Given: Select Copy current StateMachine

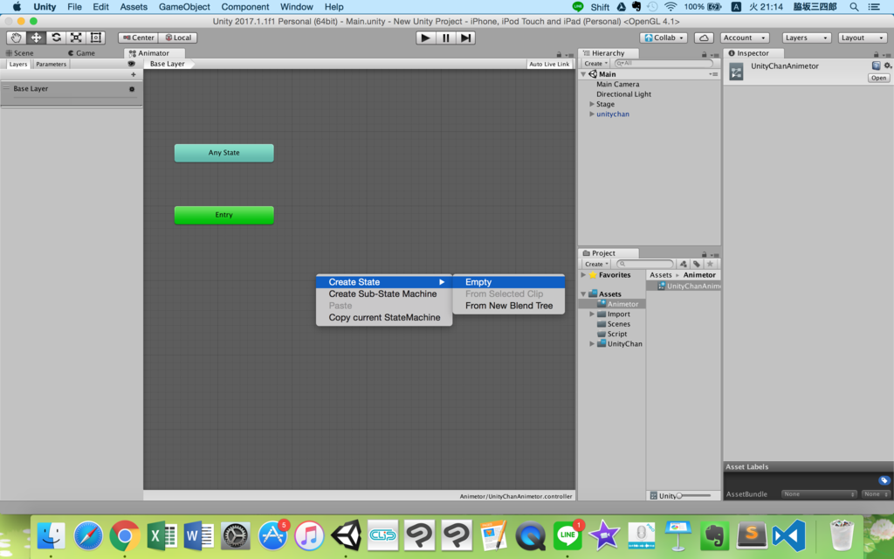Looking at the screenshot, I should 384,318.
